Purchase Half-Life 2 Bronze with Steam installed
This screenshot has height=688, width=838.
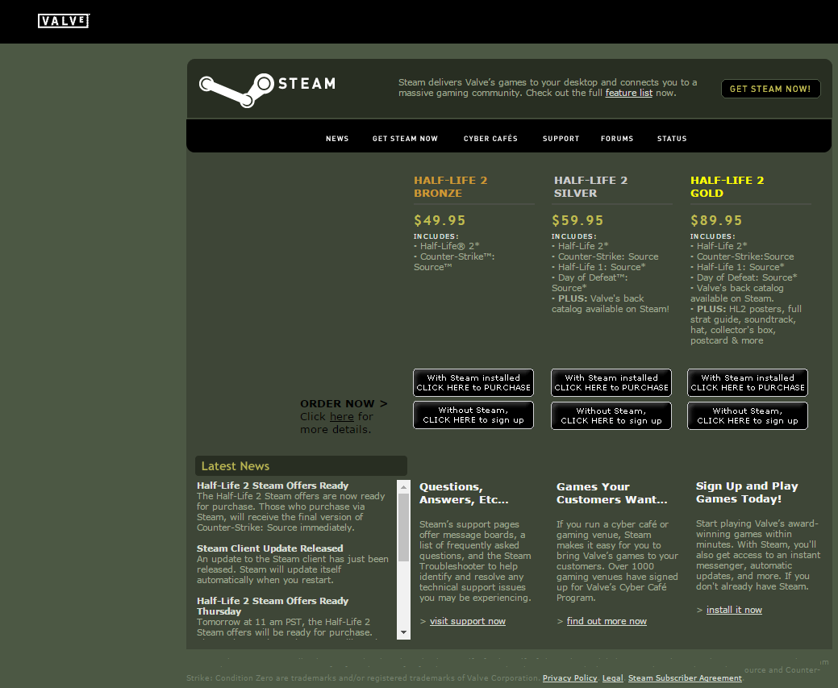[x=473, y=383]
